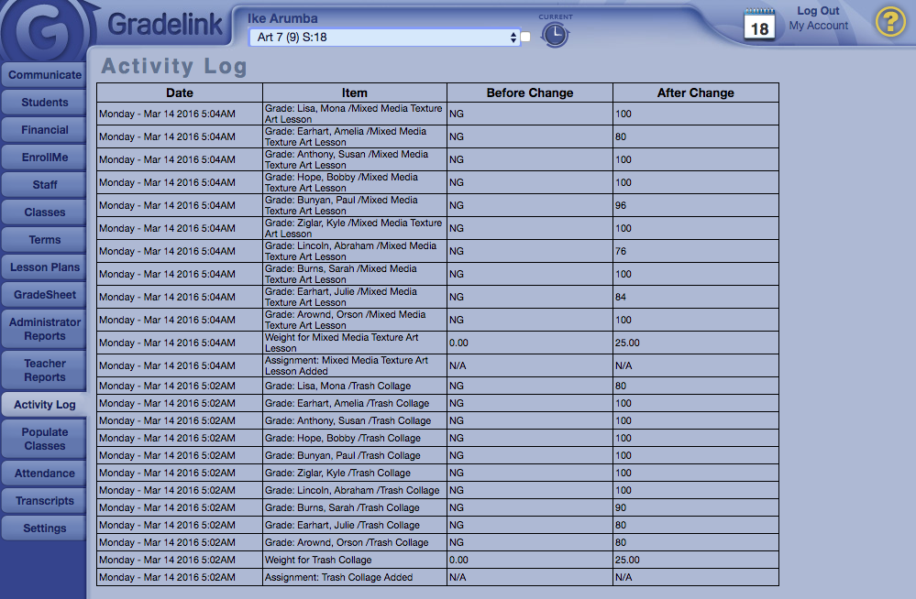Open Teacher Reports from the sidebar
916x599 pixels.
pyautogui.click(x=45, y=370)
